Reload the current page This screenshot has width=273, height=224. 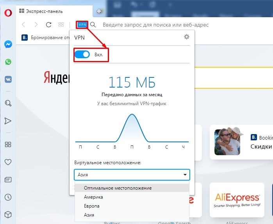point(48,25)
